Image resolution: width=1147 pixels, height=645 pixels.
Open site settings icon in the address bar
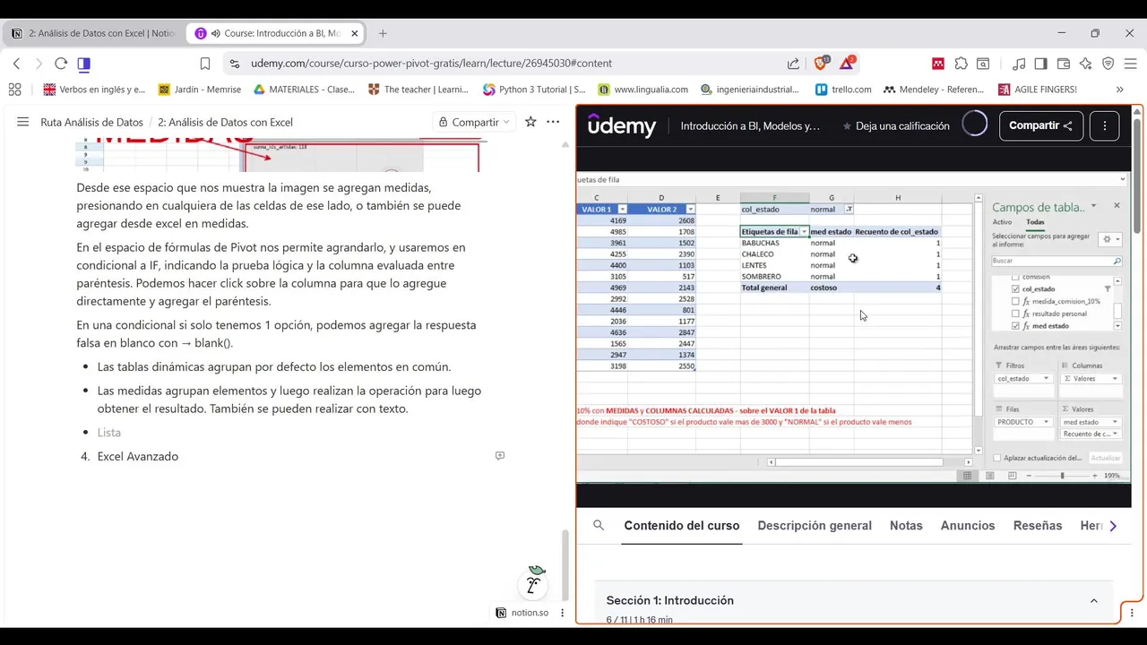click(235, 64)
